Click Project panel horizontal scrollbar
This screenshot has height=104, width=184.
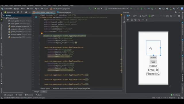tap(13, 92)
